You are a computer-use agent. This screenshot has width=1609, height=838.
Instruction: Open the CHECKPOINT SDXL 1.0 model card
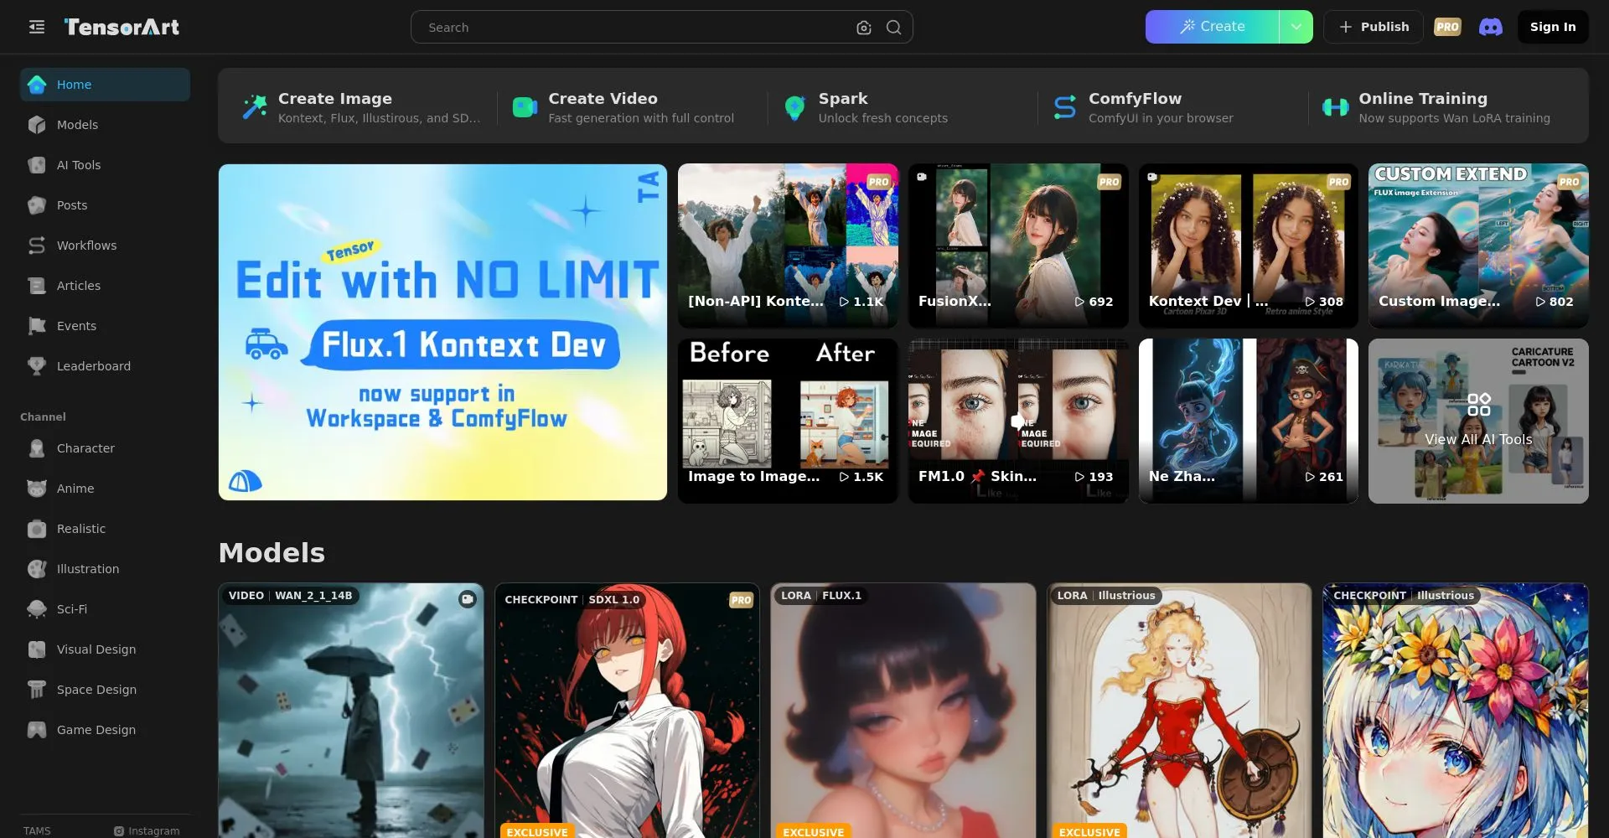[627, 711]
